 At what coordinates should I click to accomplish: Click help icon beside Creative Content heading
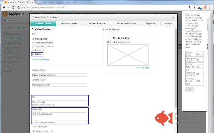click(x=53, y=29)
